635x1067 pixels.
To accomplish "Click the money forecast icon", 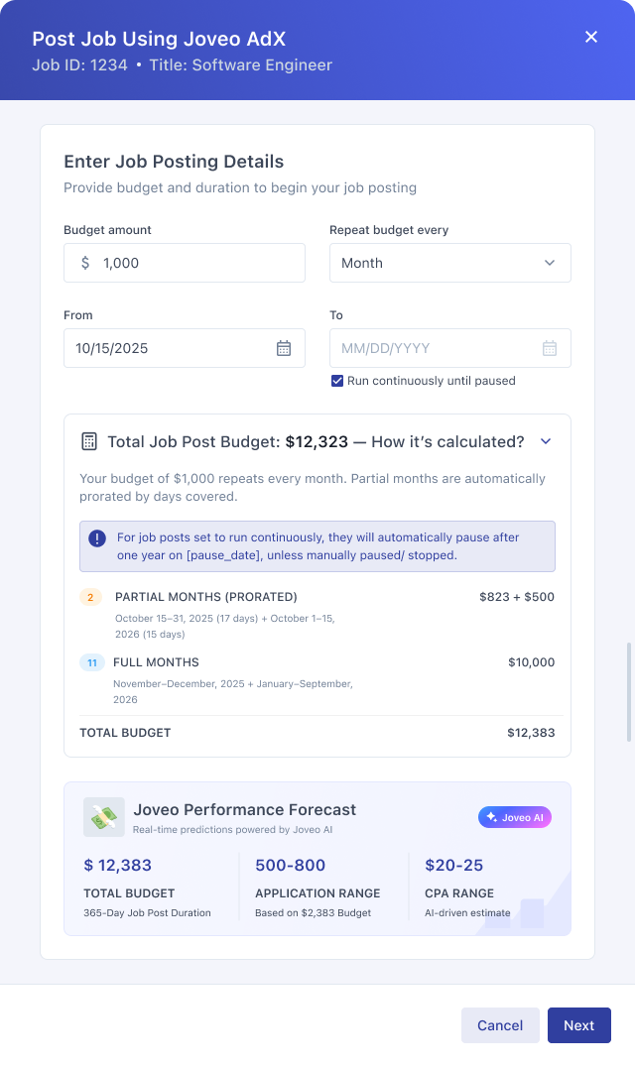I will 104,817.
